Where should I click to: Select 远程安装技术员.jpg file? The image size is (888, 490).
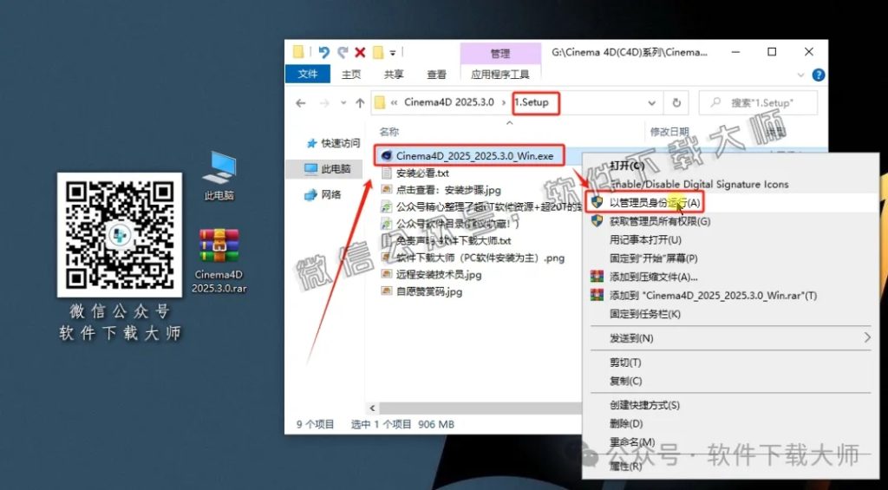[439, 275]
